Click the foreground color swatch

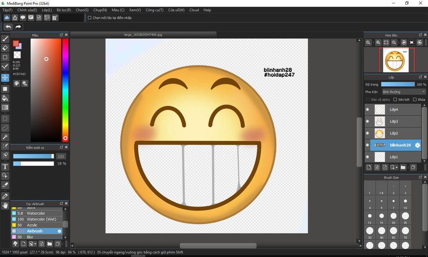(16, 43)
